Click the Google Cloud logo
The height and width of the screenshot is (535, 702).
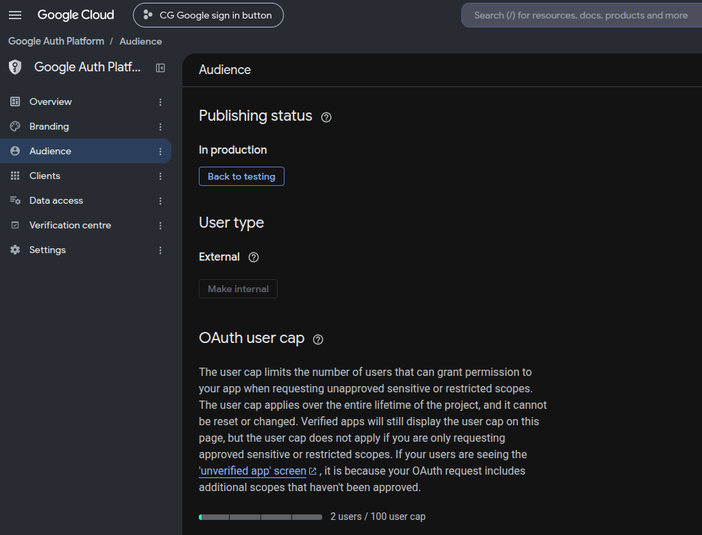(x=75, y=15)
